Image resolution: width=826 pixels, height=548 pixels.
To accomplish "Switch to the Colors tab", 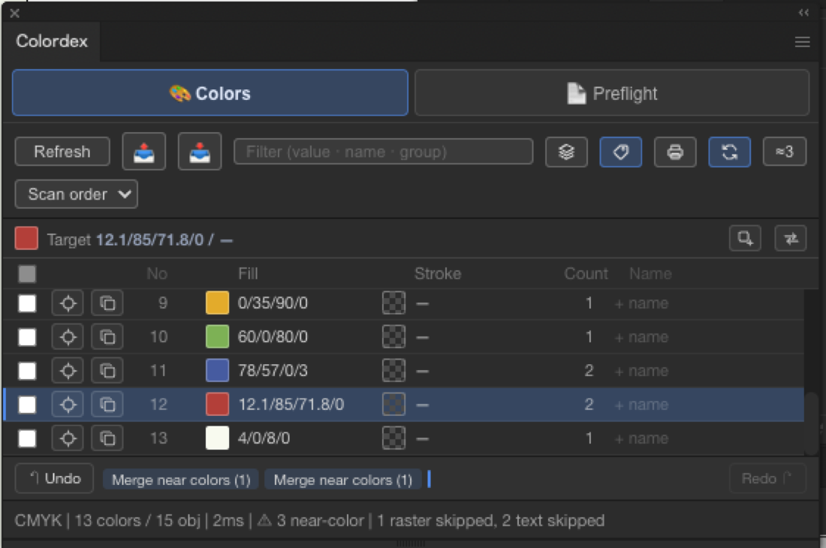I will (x=210, y=92).
